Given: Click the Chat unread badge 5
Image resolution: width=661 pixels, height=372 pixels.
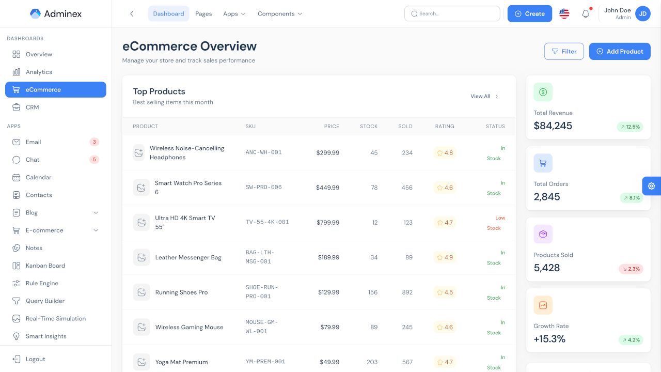Looking at the screenshot, I should coord(94,160).
